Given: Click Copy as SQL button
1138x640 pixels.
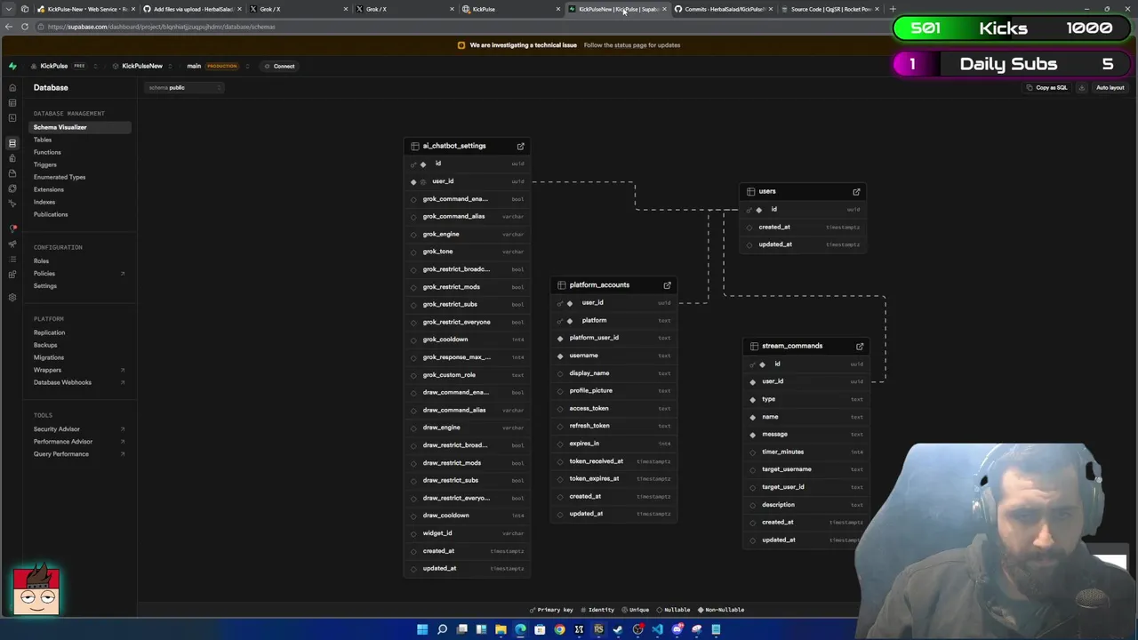Looking at the screenshot, I should pos(1046,87).
